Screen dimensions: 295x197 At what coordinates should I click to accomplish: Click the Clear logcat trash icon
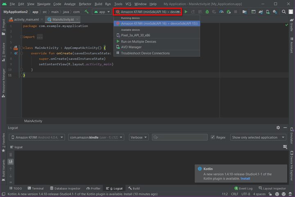11,155
